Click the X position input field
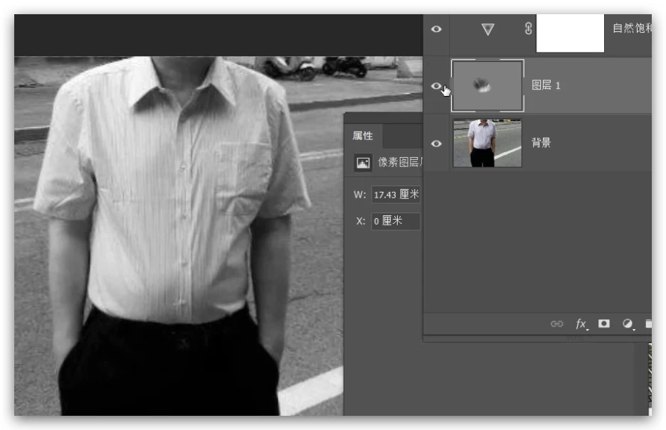666x430 pixels. 396,221
